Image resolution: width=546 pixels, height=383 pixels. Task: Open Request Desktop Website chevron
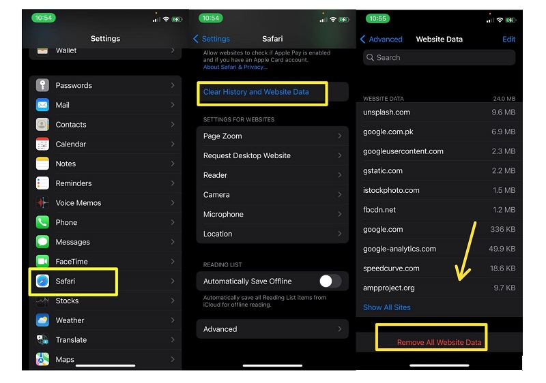pos(339,155)
